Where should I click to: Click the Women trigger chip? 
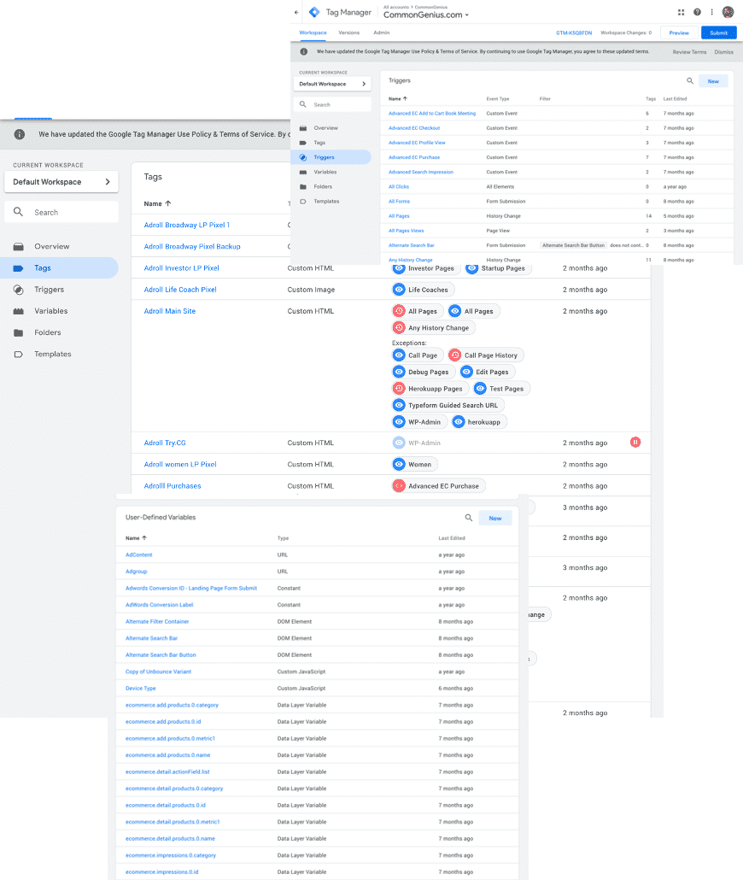pos(415,464)
